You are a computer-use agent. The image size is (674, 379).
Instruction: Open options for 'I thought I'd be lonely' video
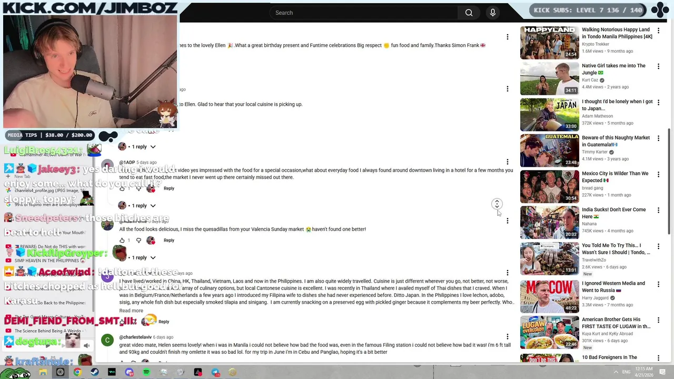(658, 102)
